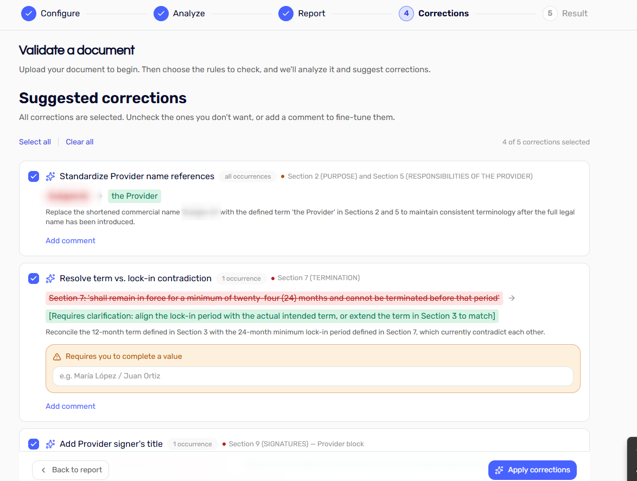Click sparkle icon beside Standardize Provider name references

(x=50, y=176)
